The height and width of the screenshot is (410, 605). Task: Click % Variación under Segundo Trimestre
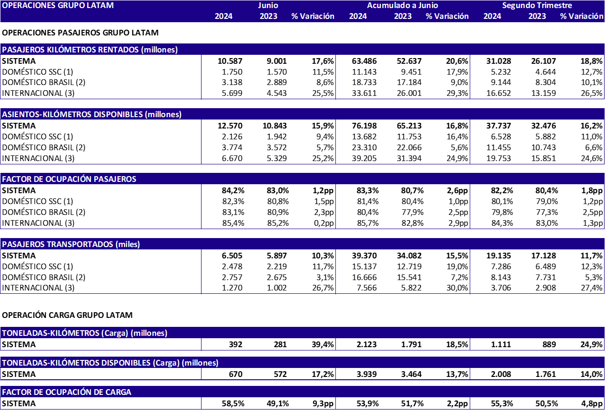(x=582, y=16)
